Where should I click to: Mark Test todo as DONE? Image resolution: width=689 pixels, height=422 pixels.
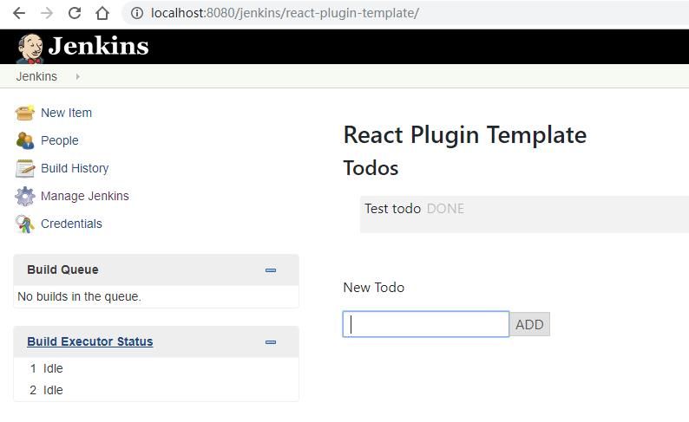(x=445, y=209)
